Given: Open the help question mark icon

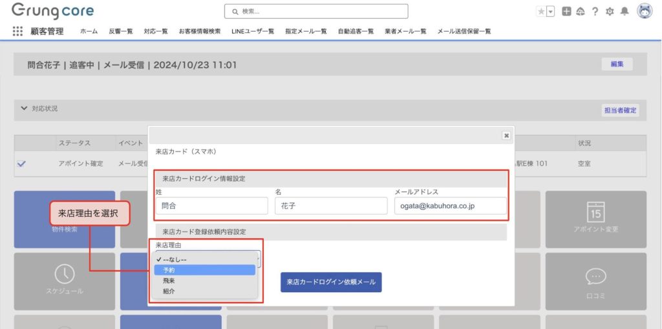Looking at the screenshot, I should click(x=595, y=12).
